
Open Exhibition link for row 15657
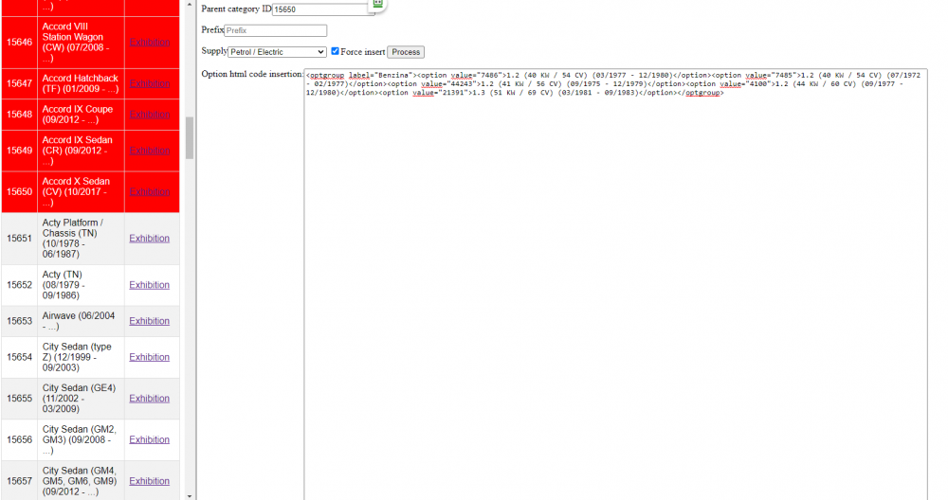[150, 481]
